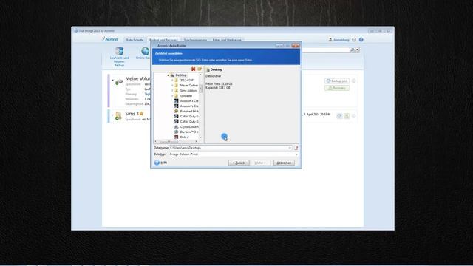Screen dimensions: 473x266
Task: Switch to the Extras und Werkzeuge tab
Action: [x=227, y=40]
